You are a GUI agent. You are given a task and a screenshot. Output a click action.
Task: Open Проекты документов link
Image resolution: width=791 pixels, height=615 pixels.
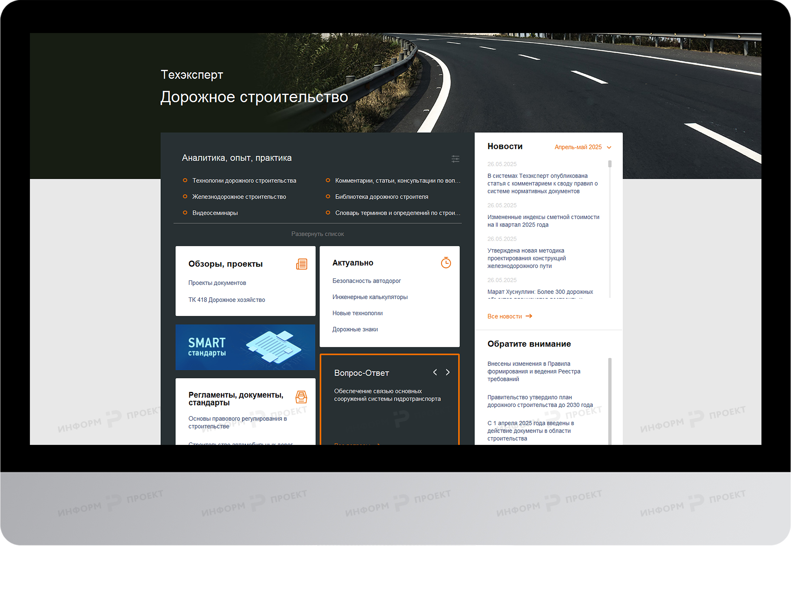(217, 283)
